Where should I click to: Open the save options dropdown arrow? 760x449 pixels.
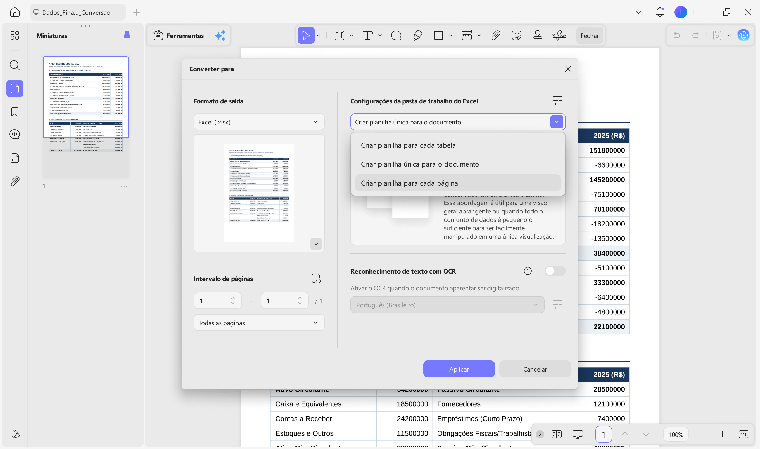pyautogui.click(x=729, y=35)
